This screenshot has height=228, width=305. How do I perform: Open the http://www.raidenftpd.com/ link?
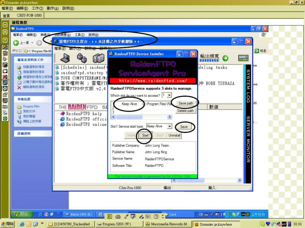click(153, 81)
